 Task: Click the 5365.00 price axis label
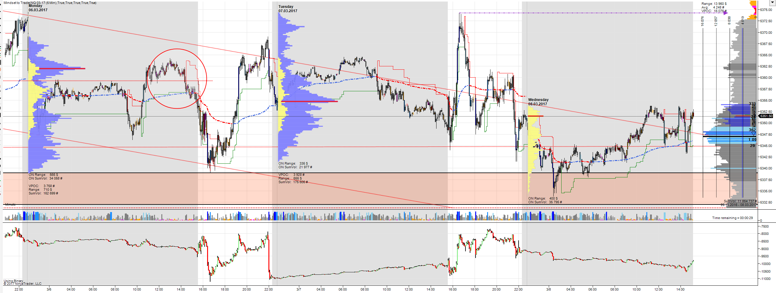[x=766, y=55]
